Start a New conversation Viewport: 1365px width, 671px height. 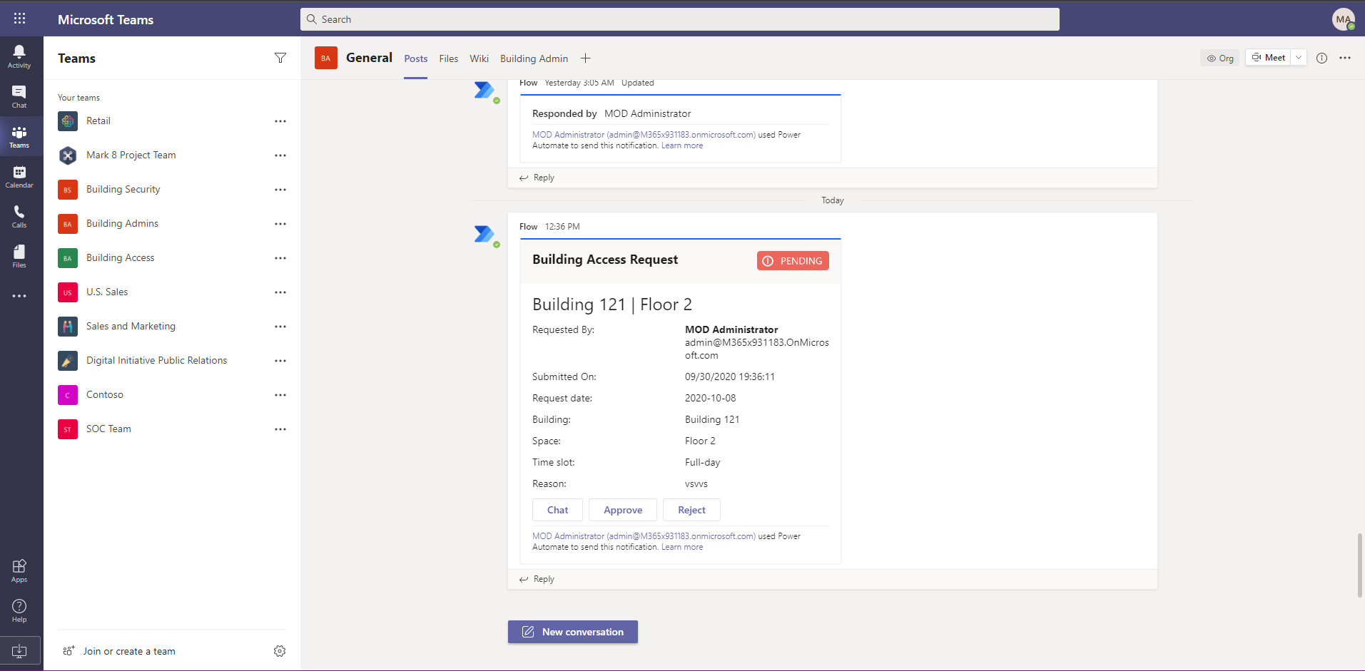click(573, 632)
